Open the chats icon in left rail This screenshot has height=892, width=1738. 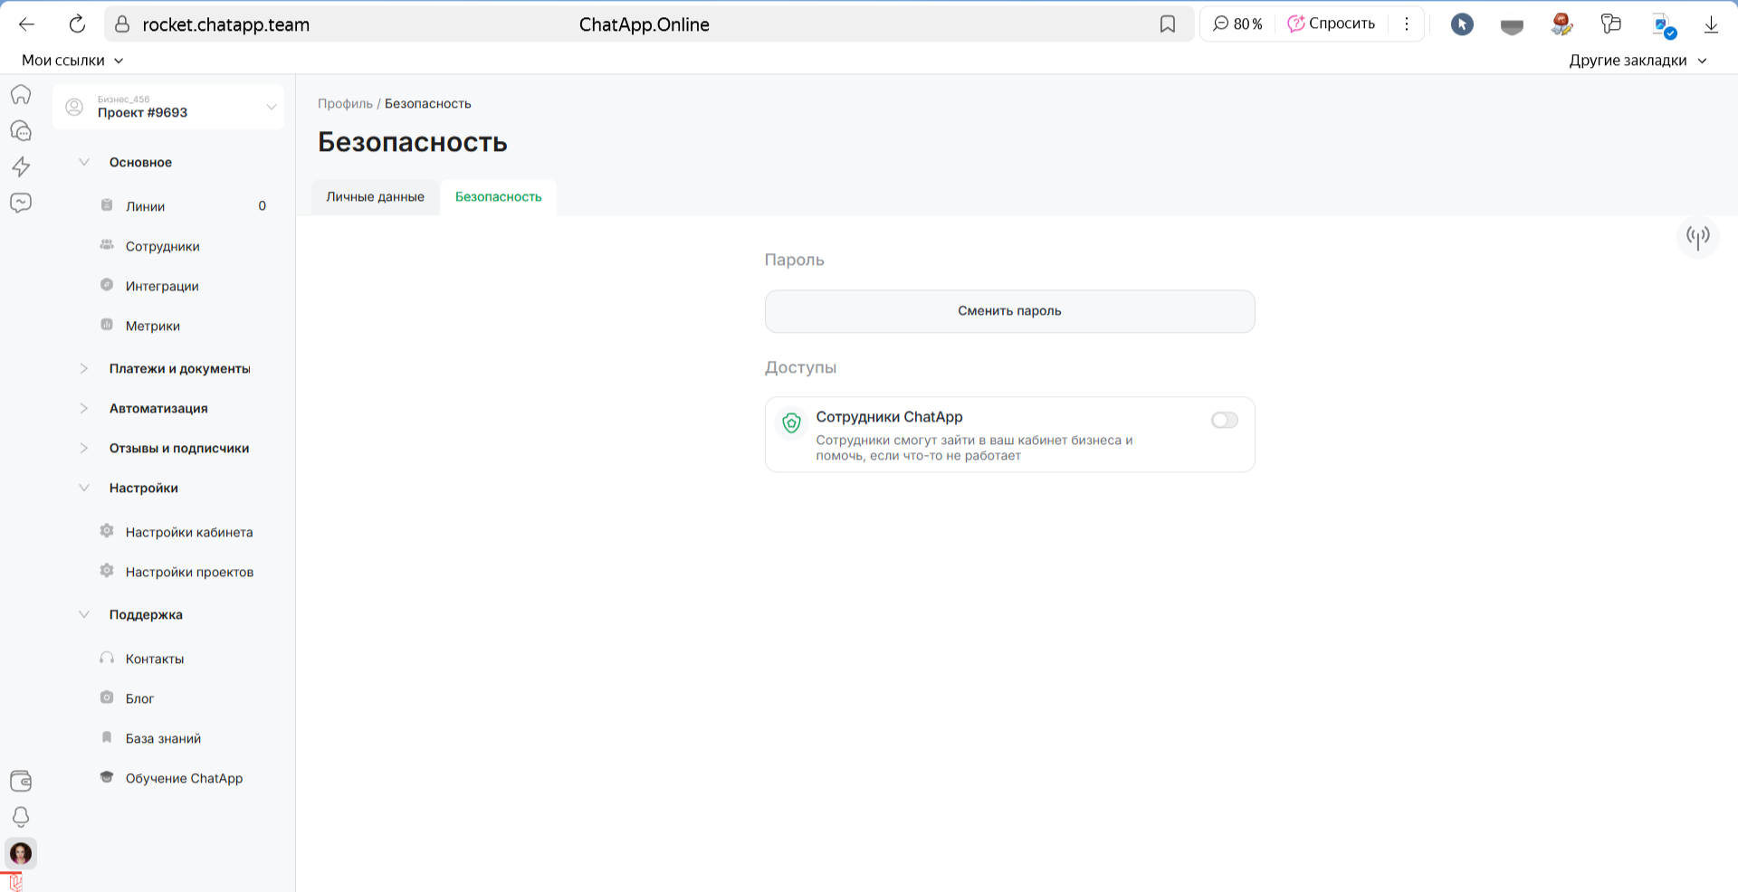(21, 131)
